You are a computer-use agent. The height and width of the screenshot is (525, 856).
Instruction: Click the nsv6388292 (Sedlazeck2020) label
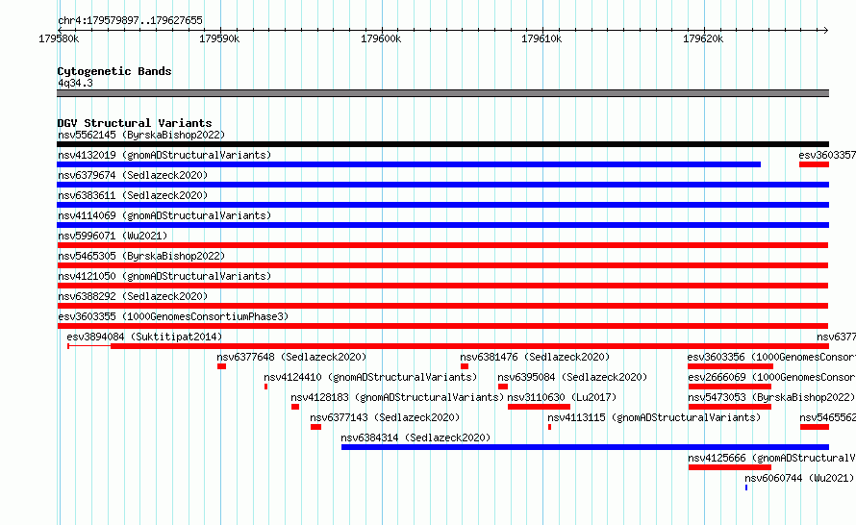point(133,296)
